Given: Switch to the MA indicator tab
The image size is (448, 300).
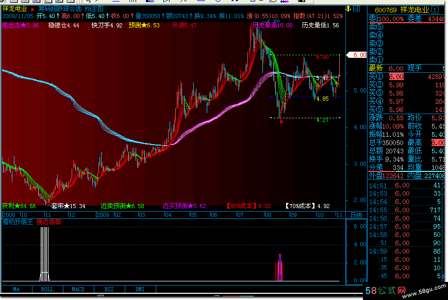Looking at the screenshot, I should 16,289.
